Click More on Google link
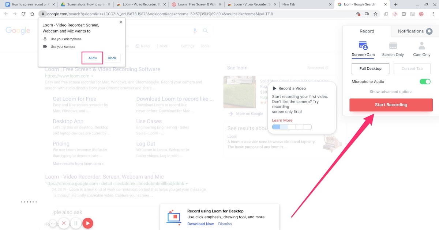Image resolution: width=439 pixels, height=230 pixels. click(x=249, y=114)
